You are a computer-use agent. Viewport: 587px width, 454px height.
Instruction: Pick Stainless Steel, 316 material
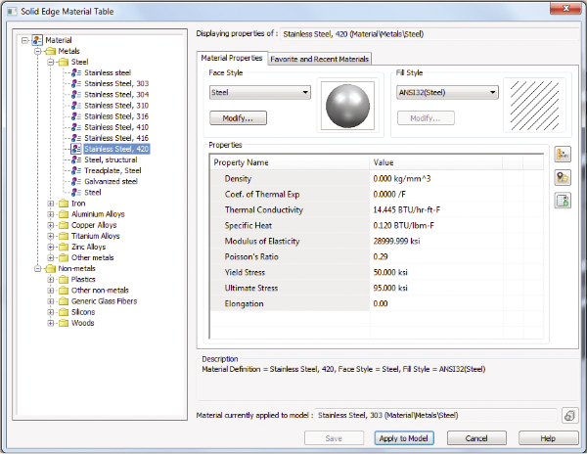pos(116,116)
